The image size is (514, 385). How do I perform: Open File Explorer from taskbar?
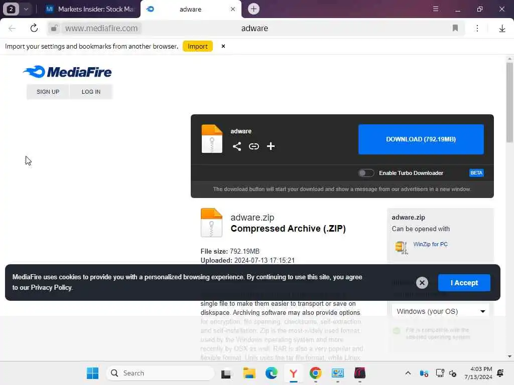(x=249, y=373)
